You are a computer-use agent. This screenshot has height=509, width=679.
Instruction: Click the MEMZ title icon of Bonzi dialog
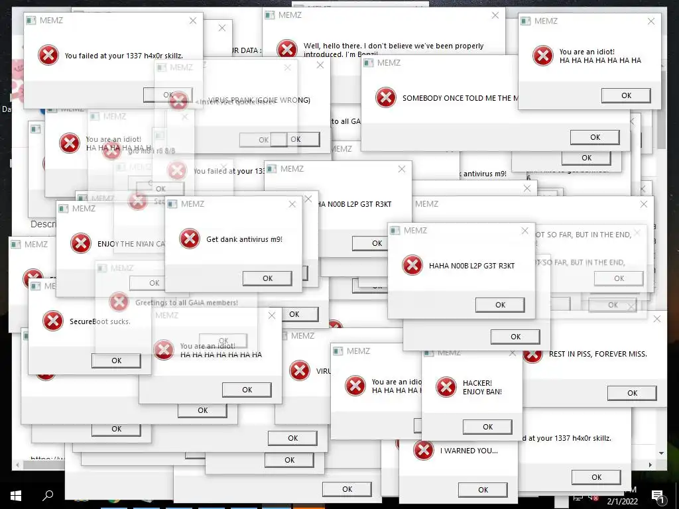(269, 15)
